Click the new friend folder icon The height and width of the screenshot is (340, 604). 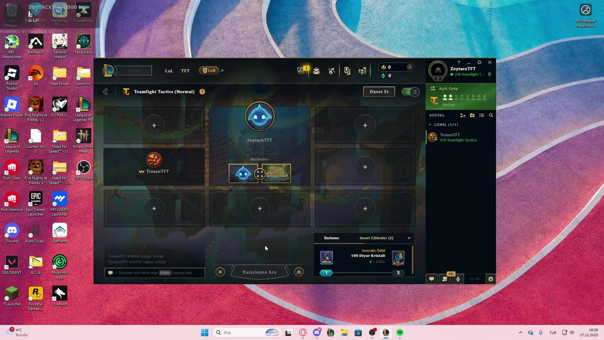pos(472,115)
